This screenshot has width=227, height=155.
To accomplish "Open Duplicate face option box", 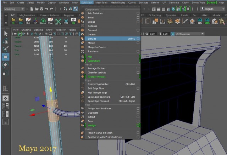I will (138, 113).
